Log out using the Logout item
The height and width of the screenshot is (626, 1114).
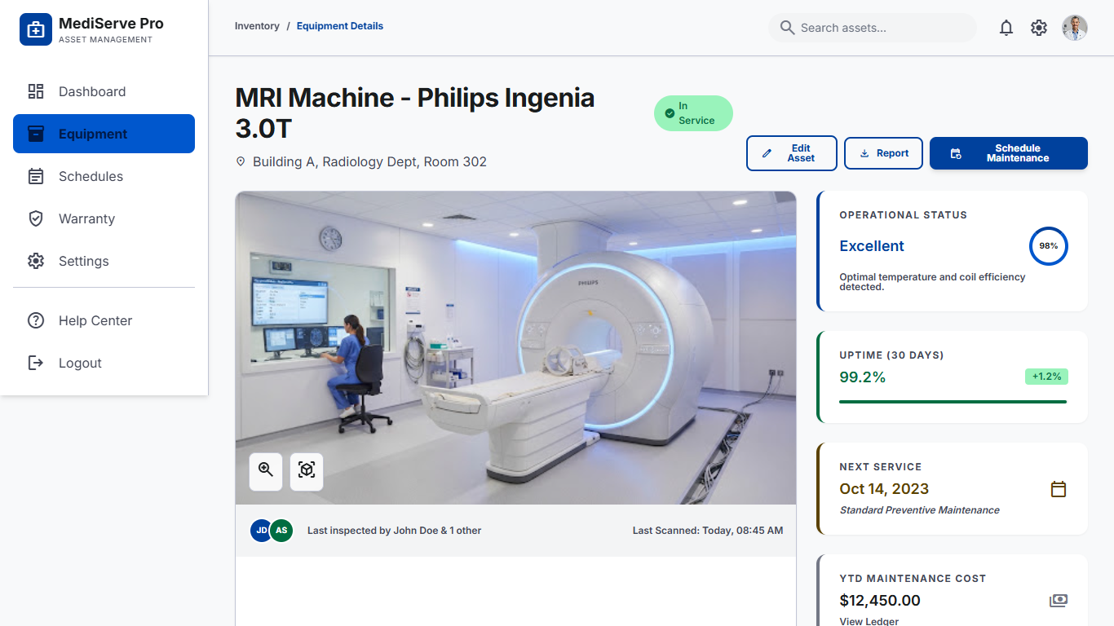pos(104,363)
